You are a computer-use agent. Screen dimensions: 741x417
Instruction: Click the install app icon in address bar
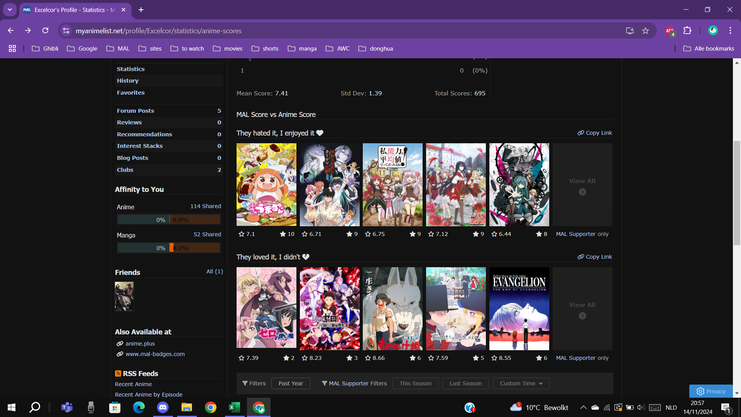tap(630, 31)
